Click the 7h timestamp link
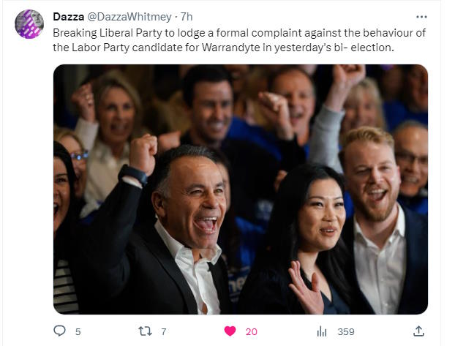Image resolution: width=455 pixels, height=346 pixels. click(187, 17)
